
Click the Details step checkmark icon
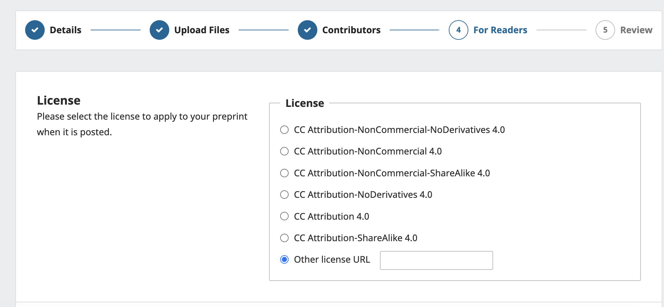(x=35, y=30)
